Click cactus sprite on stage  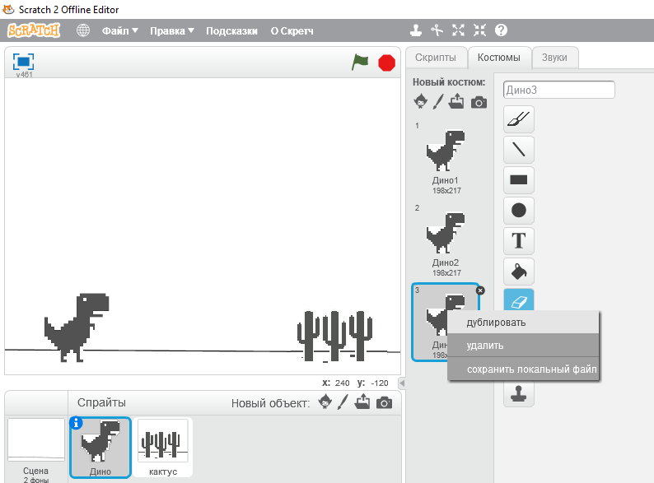point(334,336)
